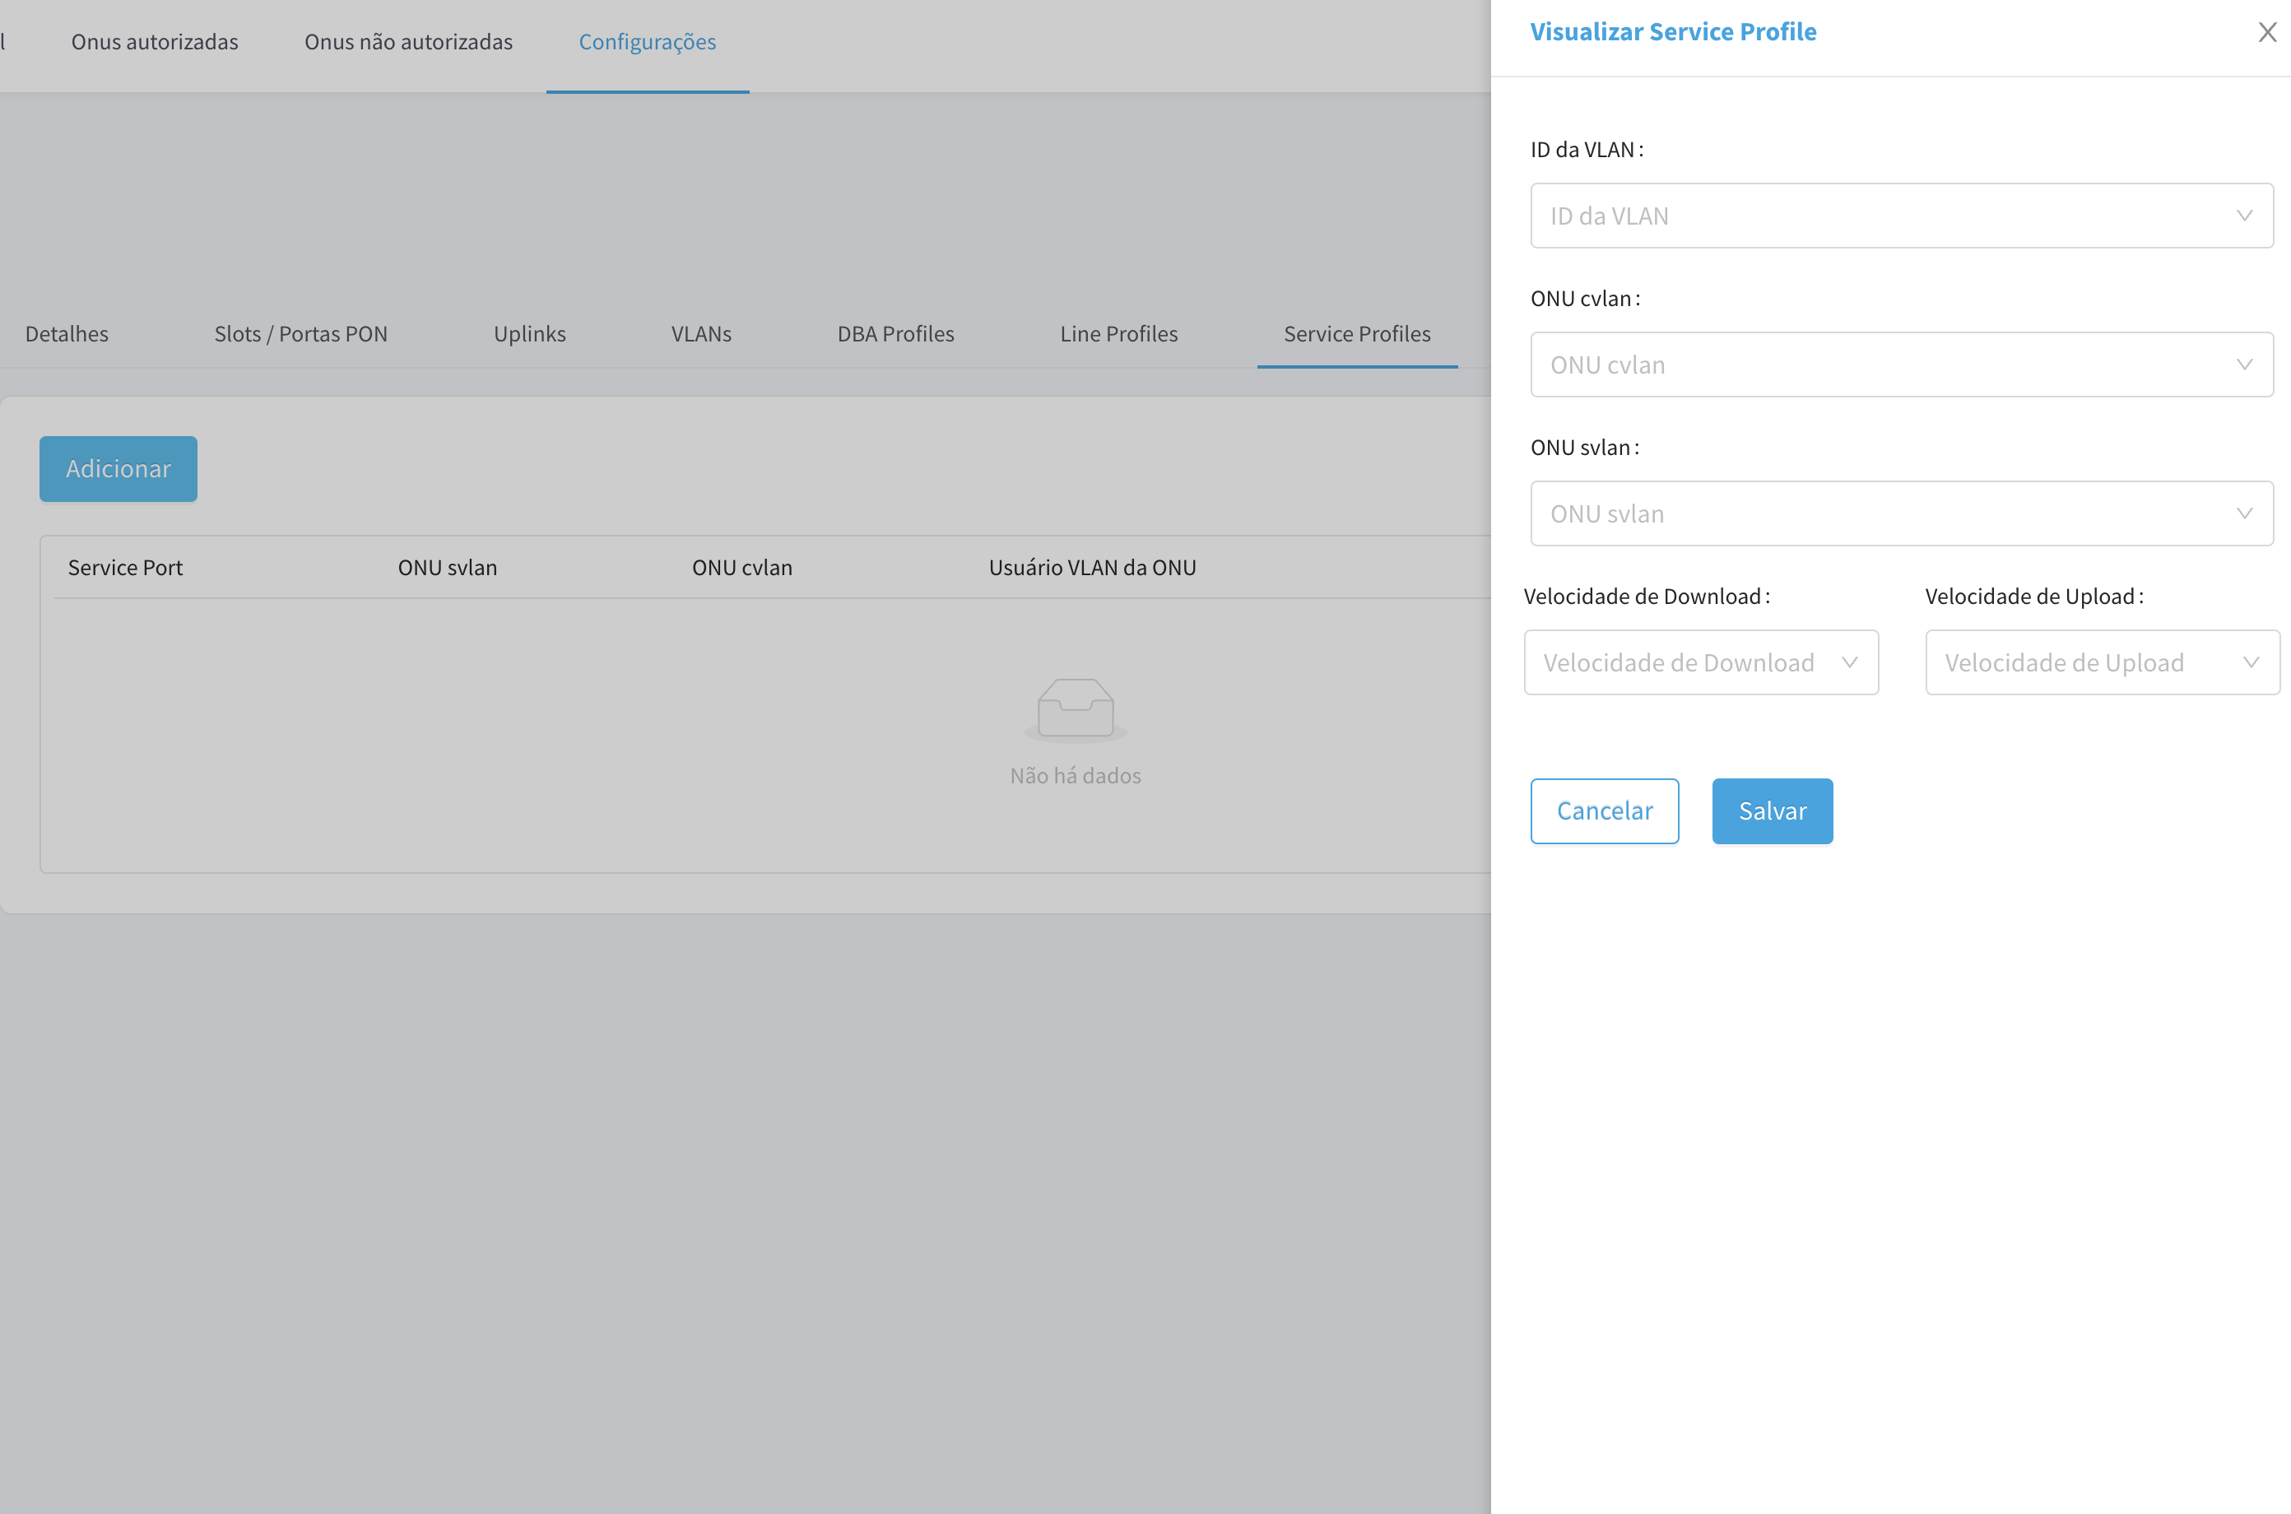Open Slots / Portas PON tab
Screen dimensions: 2291x1514
click(x=300, y=334)
